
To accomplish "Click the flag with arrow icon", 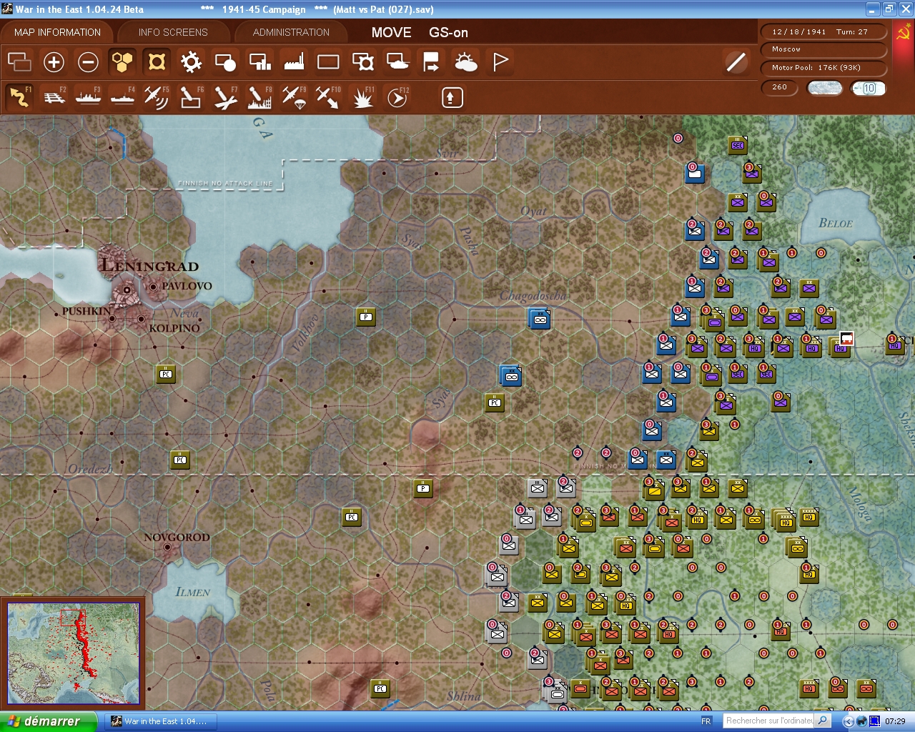I will coord(431,62).
